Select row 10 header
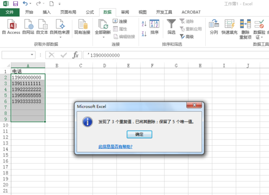The width and height of the screenshot is (269, 195). tap(5, 125)
